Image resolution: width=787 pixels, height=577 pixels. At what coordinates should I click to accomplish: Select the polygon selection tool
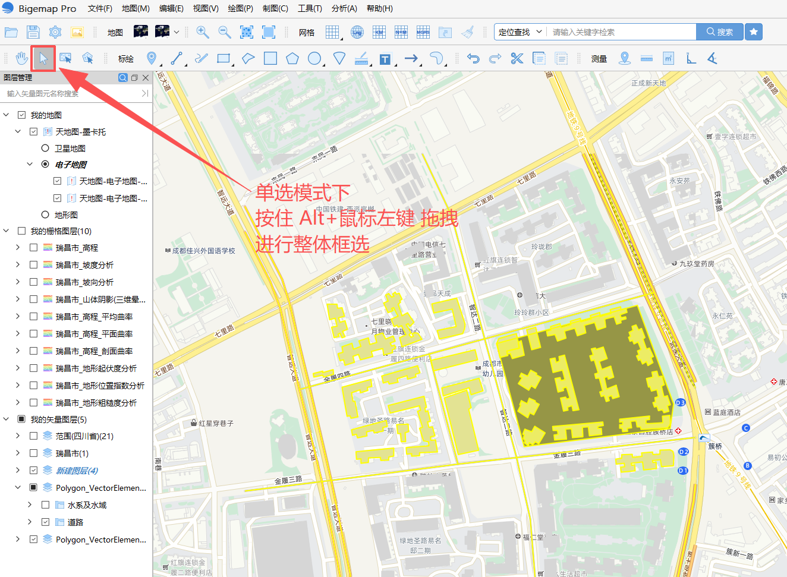click(x=87, y=58)
